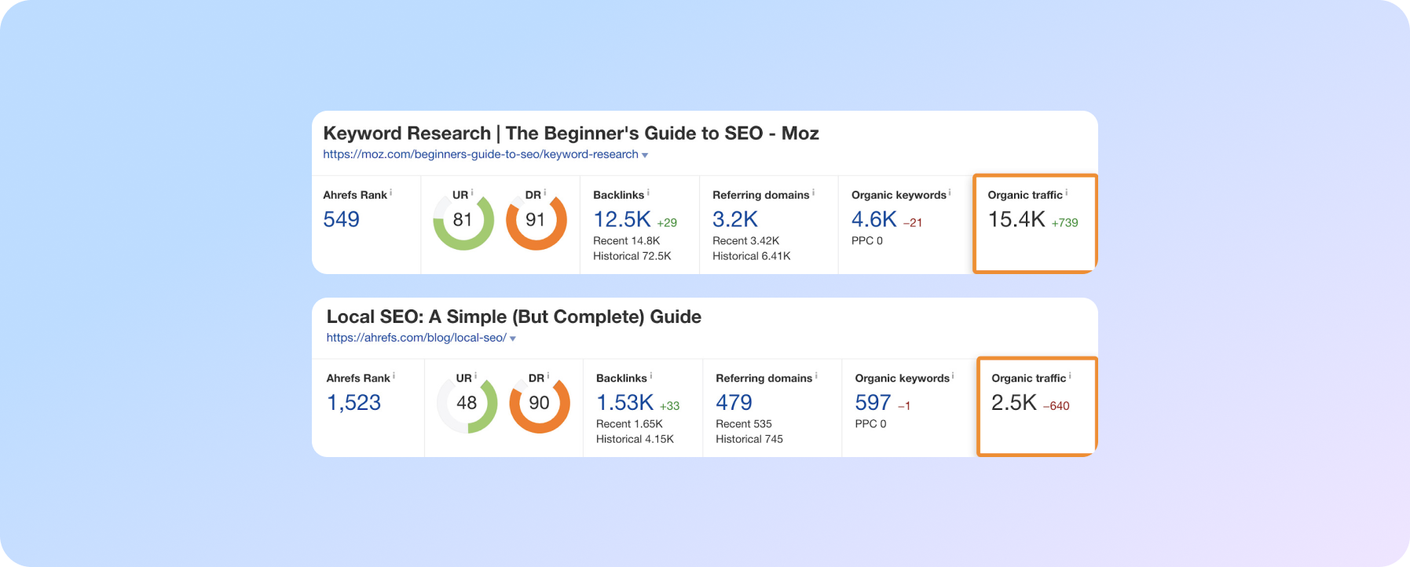Click Referring domains info icon in Local SEO panel
This screenshot has height=567, width=1410.
click(816, 376)
